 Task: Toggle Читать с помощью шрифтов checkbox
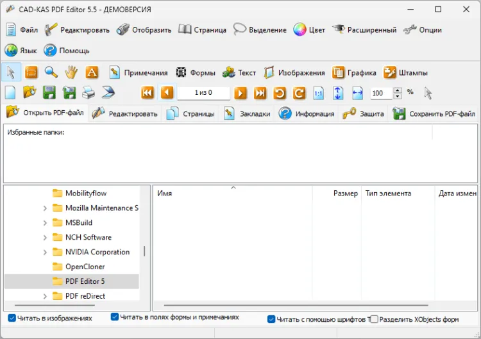(x=271, y=319)
